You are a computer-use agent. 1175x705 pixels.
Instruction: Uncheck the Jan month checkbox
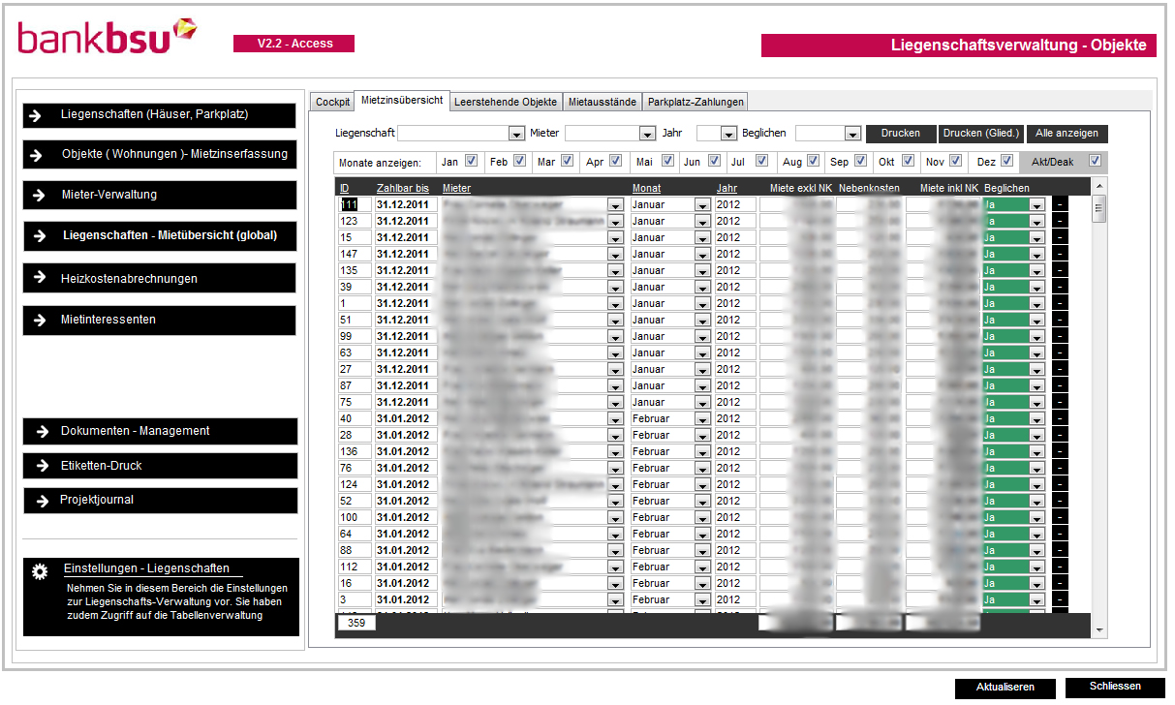(x=472, y=162)
